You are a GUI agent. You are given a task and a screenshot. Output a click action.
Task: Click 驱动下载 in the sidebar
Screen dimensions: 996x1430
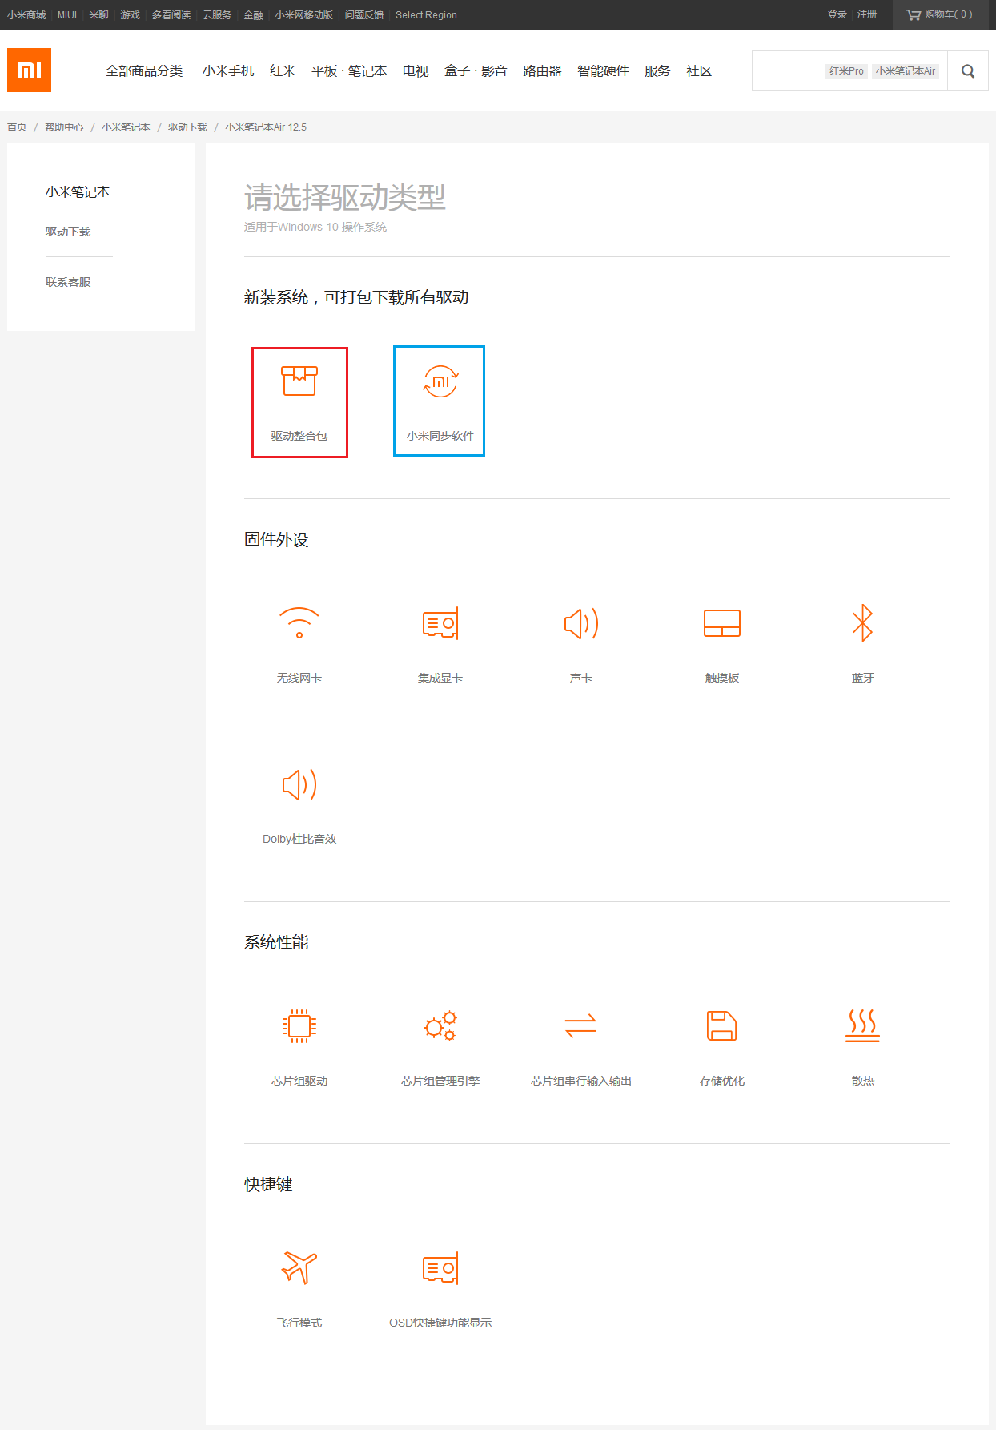point(68,232)
